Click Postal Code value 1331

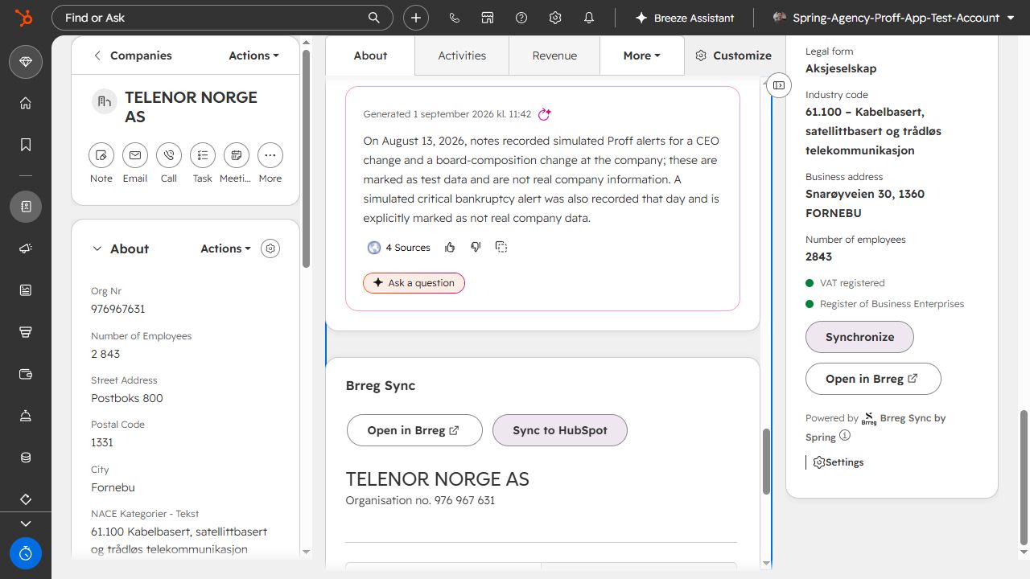click(102, 442)
